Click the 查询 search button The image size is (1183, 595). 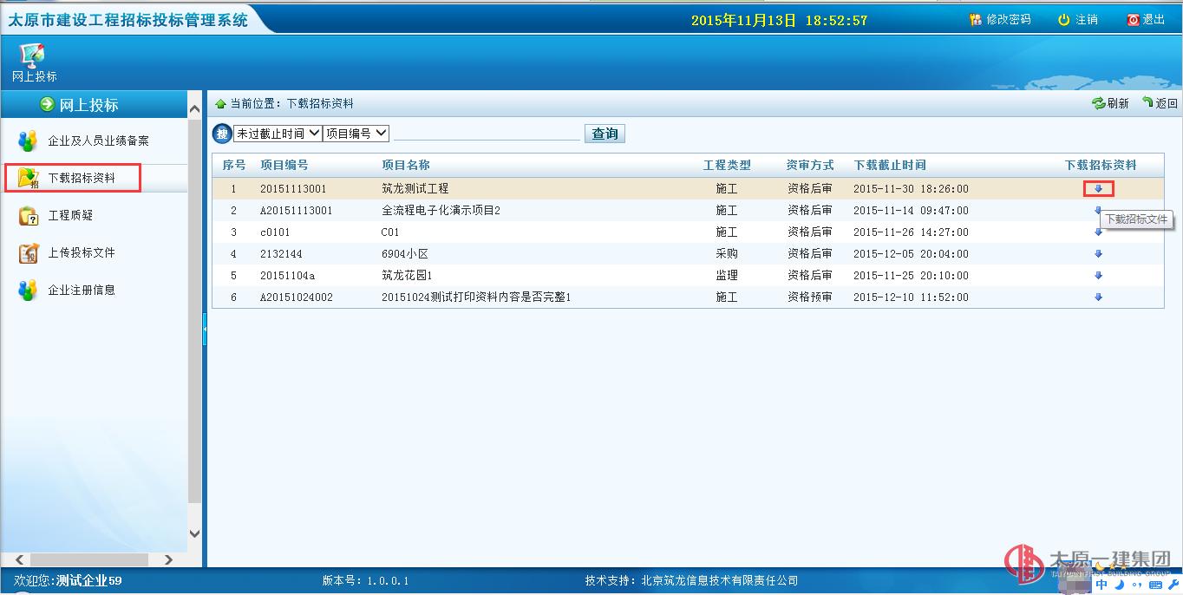[x=605, y=134]
